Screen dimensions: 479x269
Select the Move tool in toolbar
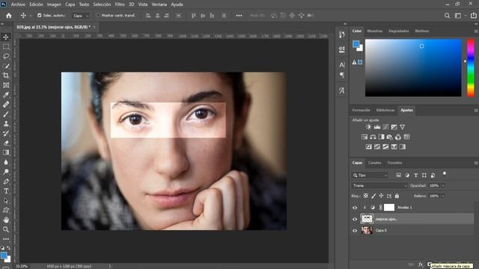pyautogui.click(x=6, y=37)
